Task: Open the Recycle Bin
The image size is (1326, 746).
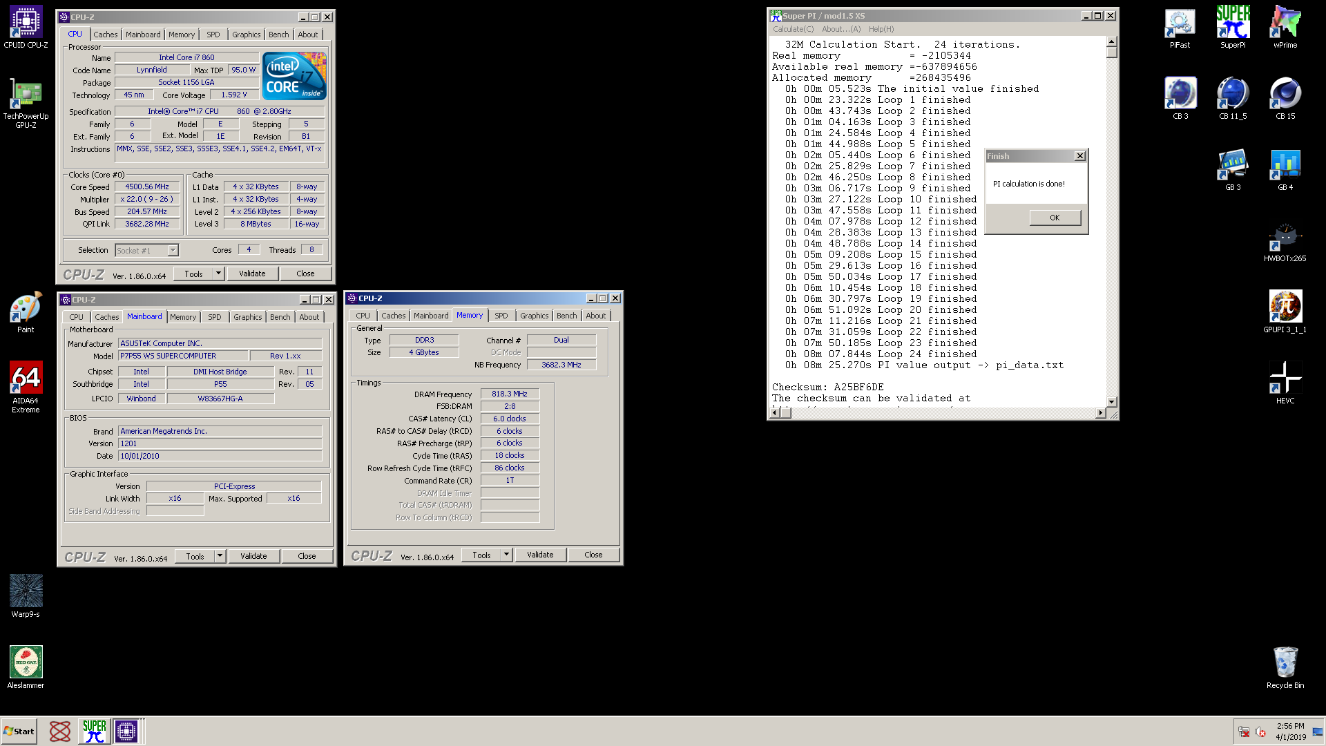Action: coord(1285,668)
